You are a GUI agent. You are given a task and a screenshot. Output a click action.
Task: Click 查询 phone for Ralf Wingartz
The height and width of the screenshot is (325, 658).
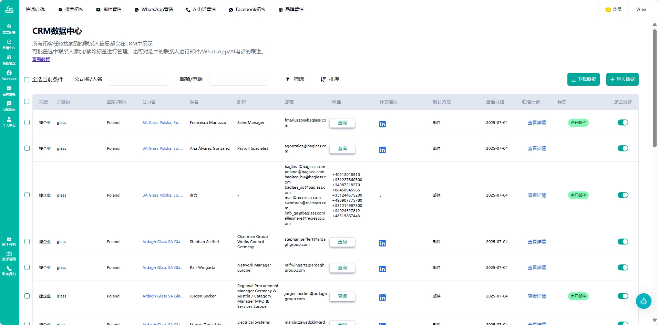(x=342, y=268)
